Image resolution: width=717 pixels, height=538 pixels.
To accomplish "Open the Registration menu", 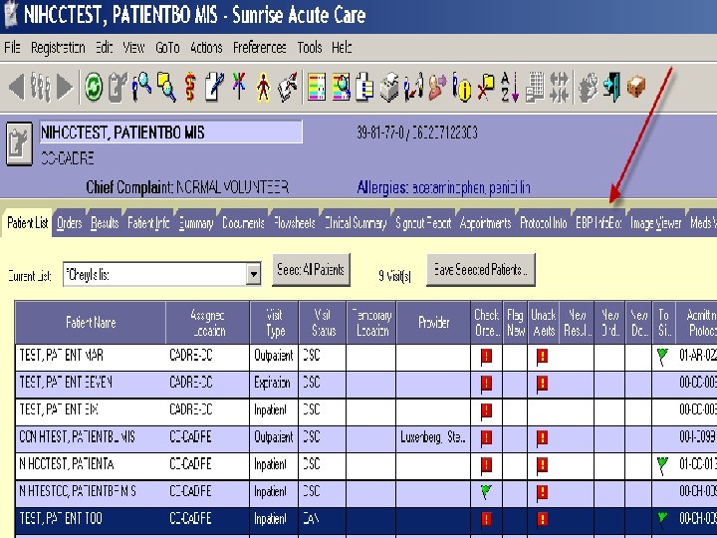I will pyautogui.click(x=58, y=48).
